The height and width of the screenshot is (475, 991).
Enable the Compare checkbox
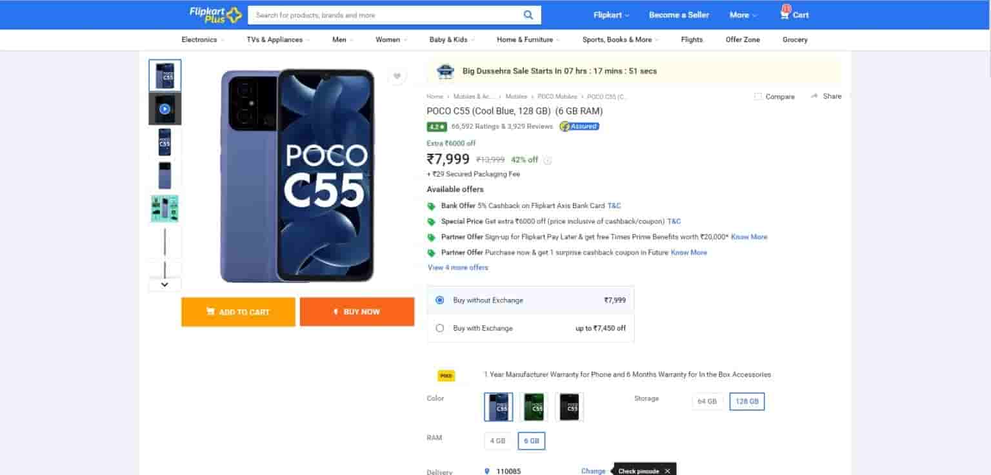tap(758, 96)
